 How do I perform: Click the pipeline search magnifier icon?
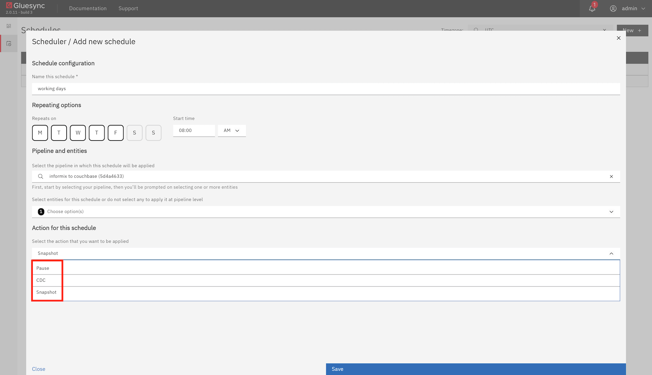click(x=41, y=176)
